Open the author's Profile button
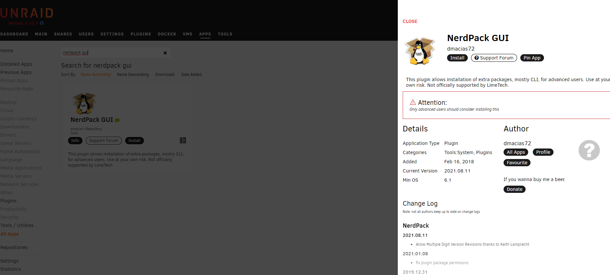610x275 pixels. (543, 152)
